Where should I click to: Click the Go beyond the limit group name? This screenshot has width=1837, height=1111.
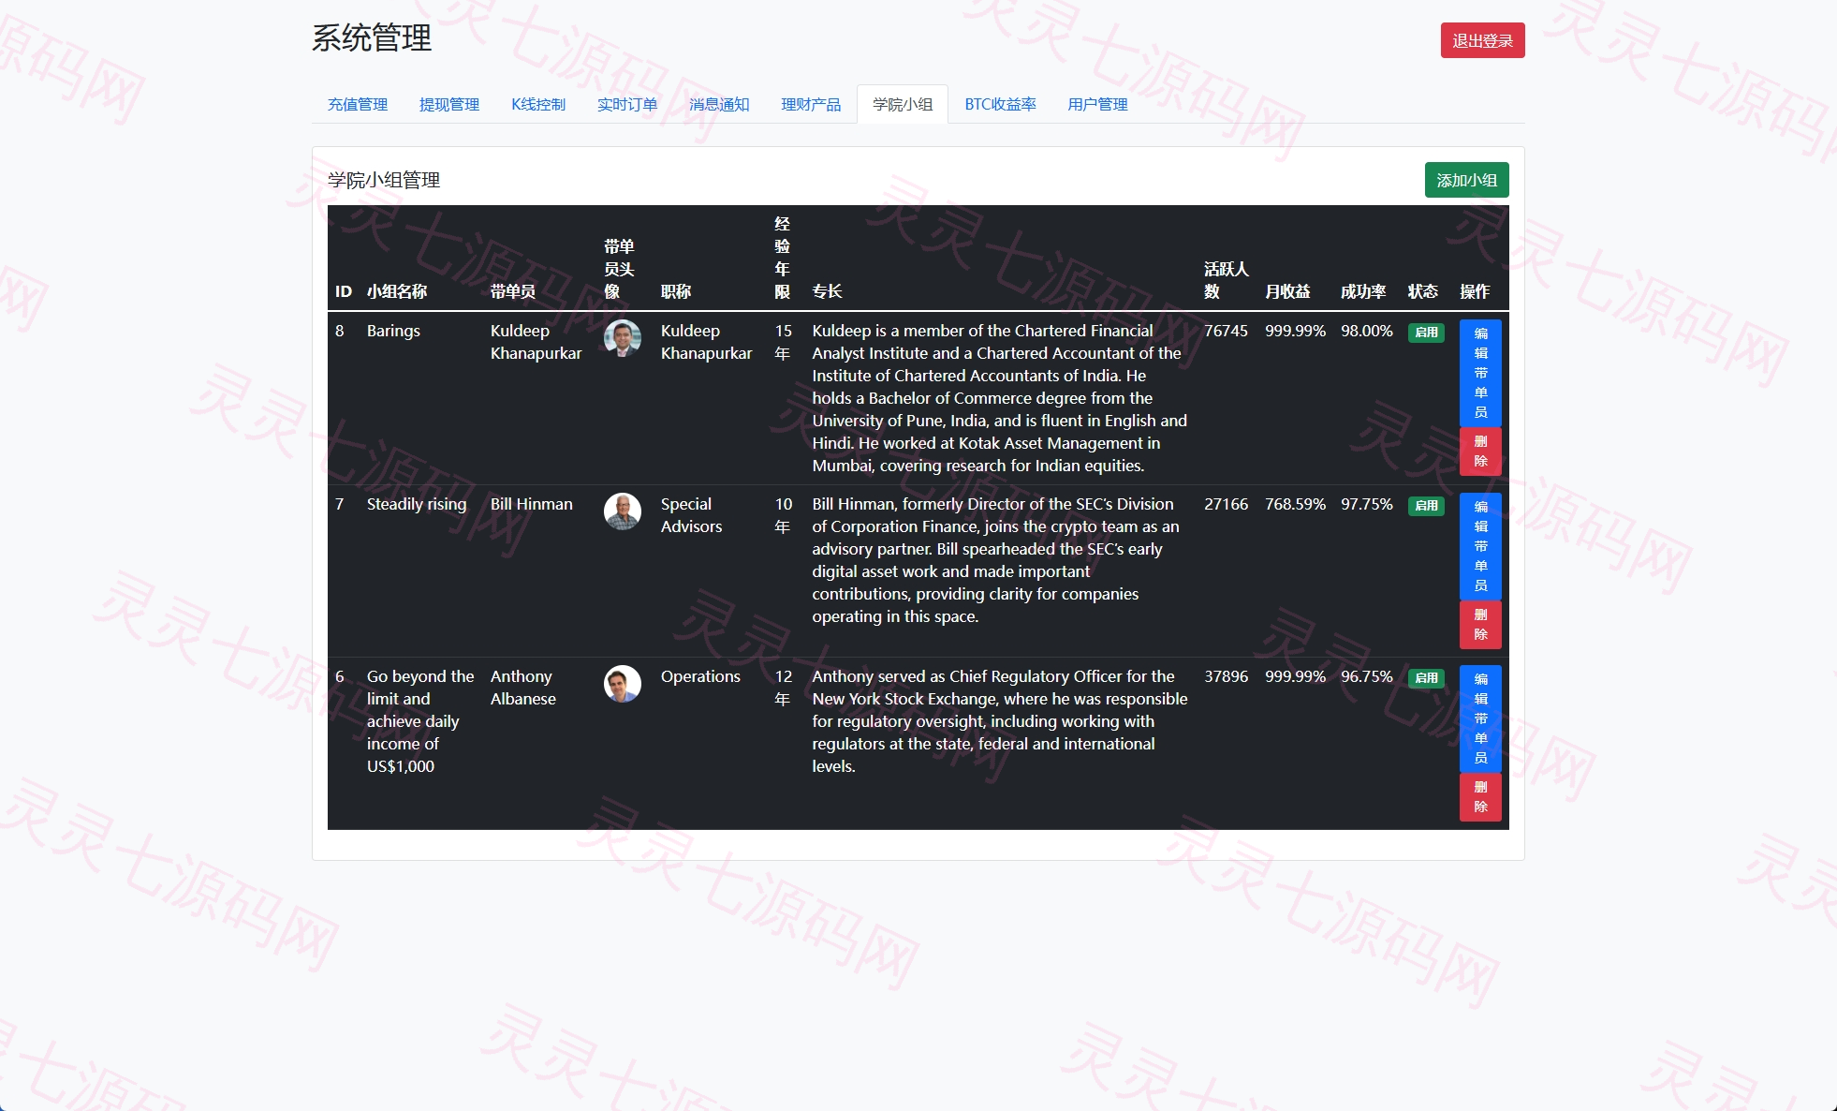tap(420, 721)
